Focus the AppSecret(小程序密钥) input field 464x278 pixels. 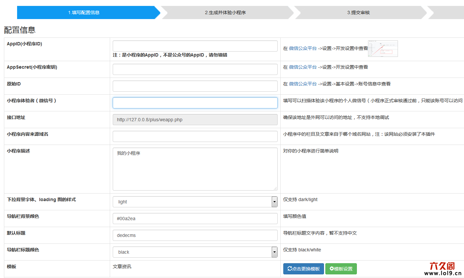click(195, 69)
